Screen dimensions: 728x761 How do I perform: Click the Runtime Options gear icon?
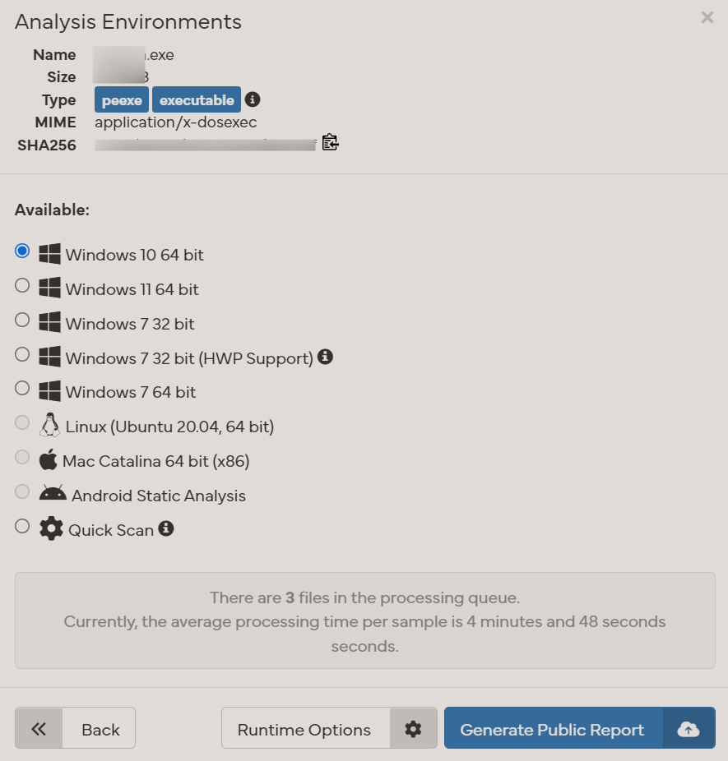click(413, 729)
